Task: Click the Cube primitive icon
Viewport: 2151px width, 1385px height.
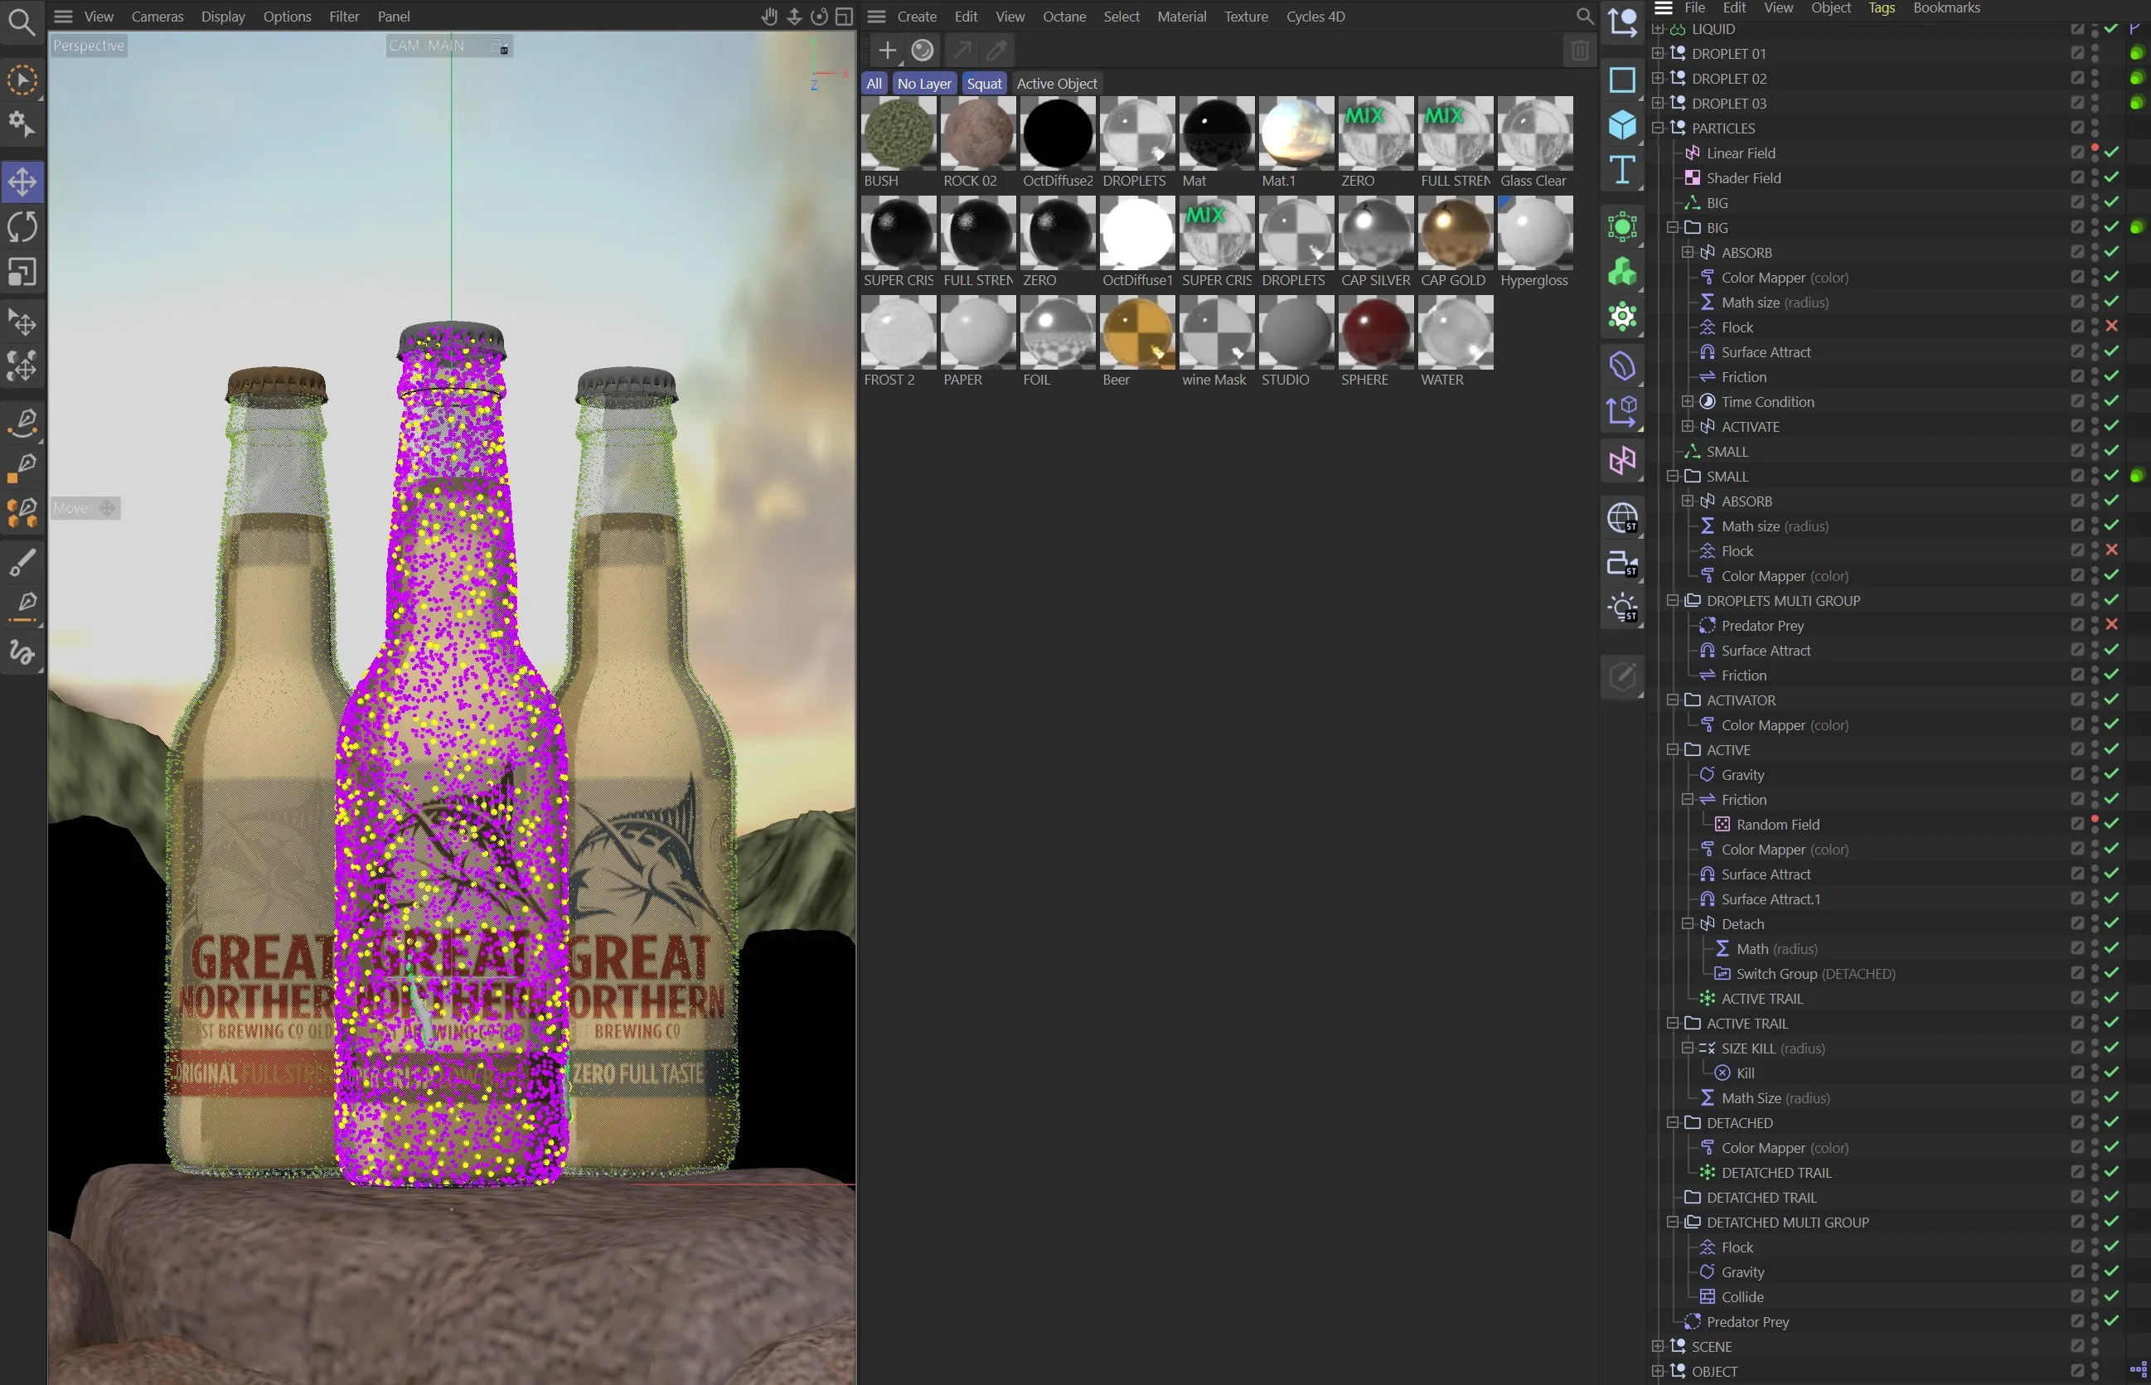Action: tap(1621, 125)
